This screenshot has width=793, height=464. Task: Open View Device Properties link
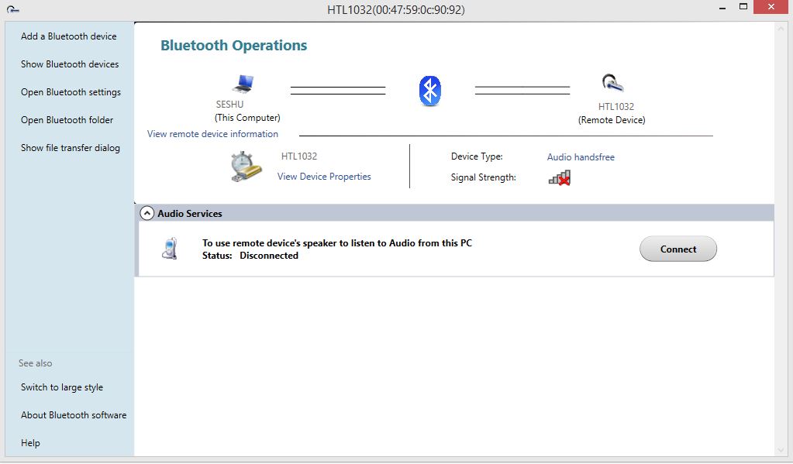[x=324, y=177]
